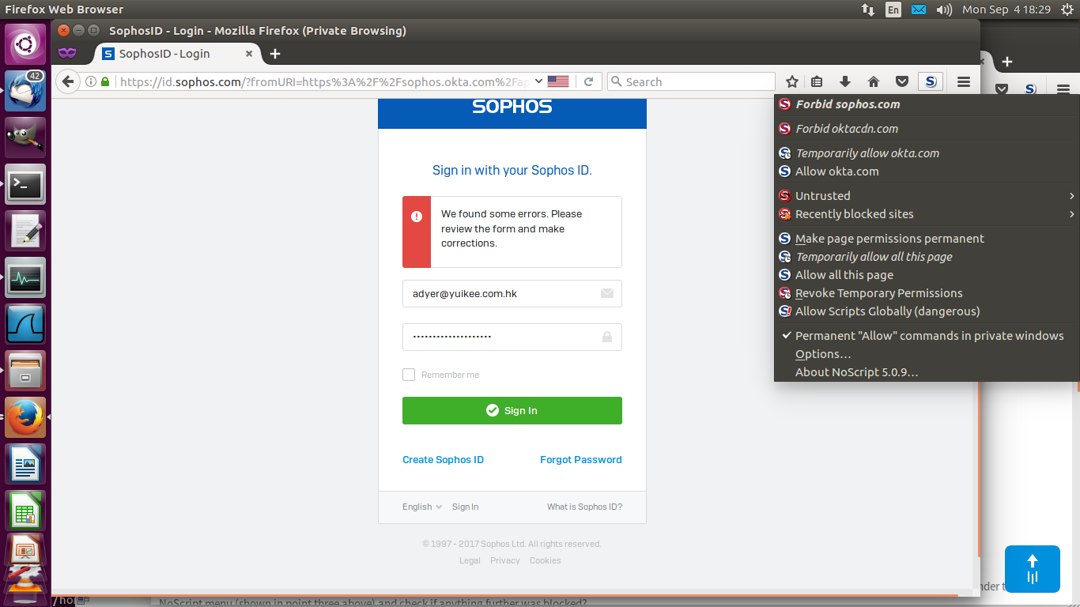Select Forbid sophos.com
The image size is (1080, 607).
927,104
